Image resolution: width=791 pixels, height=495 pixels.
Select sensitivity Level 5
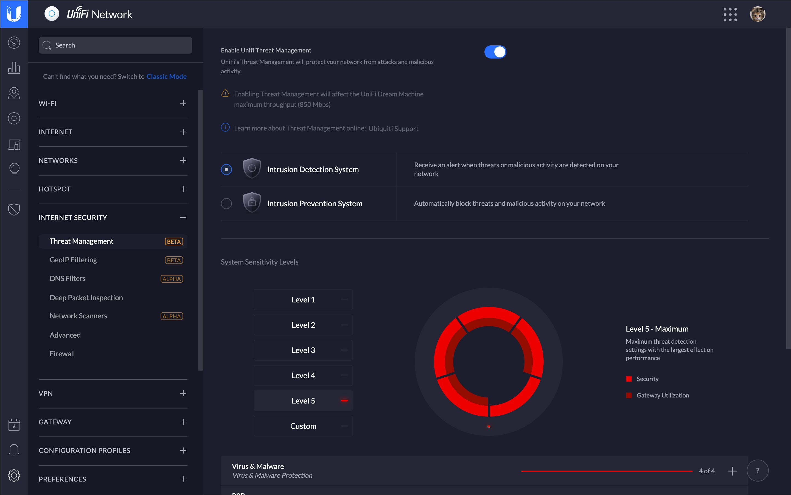click(303, 401)
